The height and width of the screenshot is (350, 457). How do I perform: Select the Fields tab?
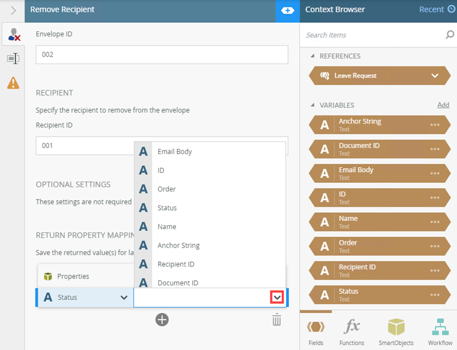315,332
